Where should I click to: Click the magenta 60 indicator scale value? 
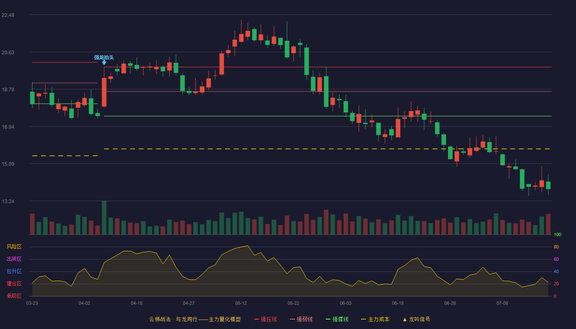point(556,259)
